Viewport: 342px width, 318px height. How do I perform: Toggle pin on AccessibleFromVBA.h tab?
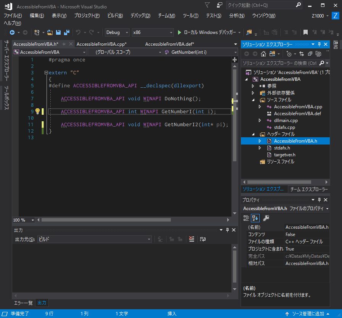click(64, 44)
